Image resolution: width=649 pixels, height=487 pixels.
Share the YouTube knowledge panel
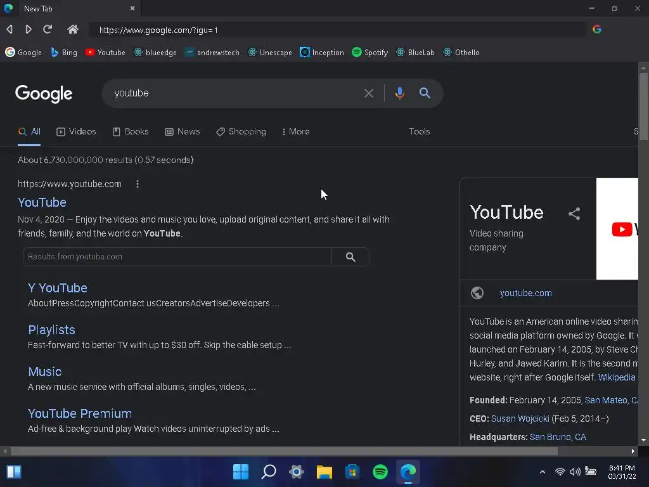pos(574,214)
